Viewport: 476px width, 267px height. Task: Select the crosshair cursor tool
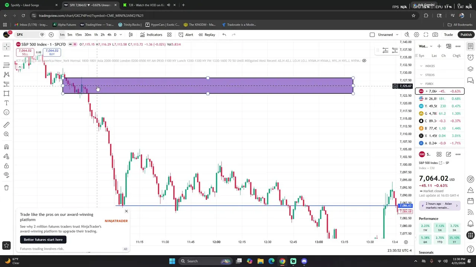(6, 46)
